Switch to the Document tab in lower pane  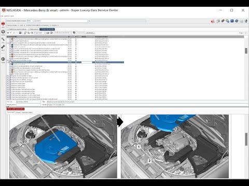pos(11,112)
